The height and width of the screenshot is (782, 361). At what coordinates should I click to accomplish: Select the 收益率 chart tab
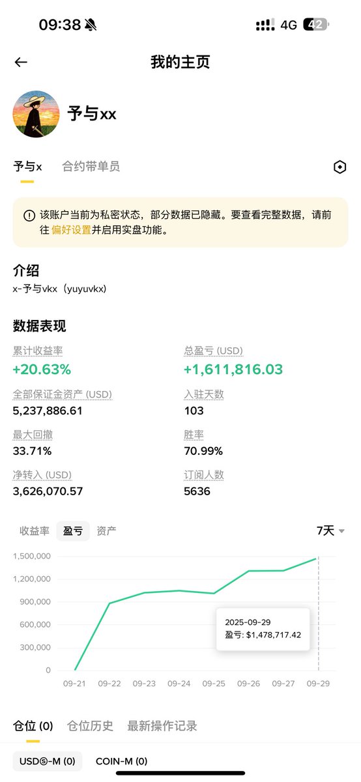35,530
